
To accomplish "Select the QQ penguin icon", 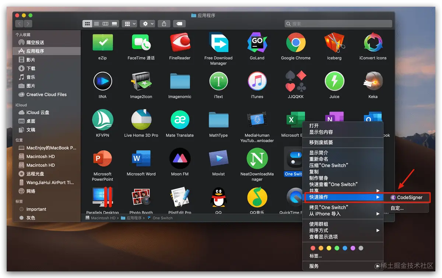I will [x=218, y=197].
